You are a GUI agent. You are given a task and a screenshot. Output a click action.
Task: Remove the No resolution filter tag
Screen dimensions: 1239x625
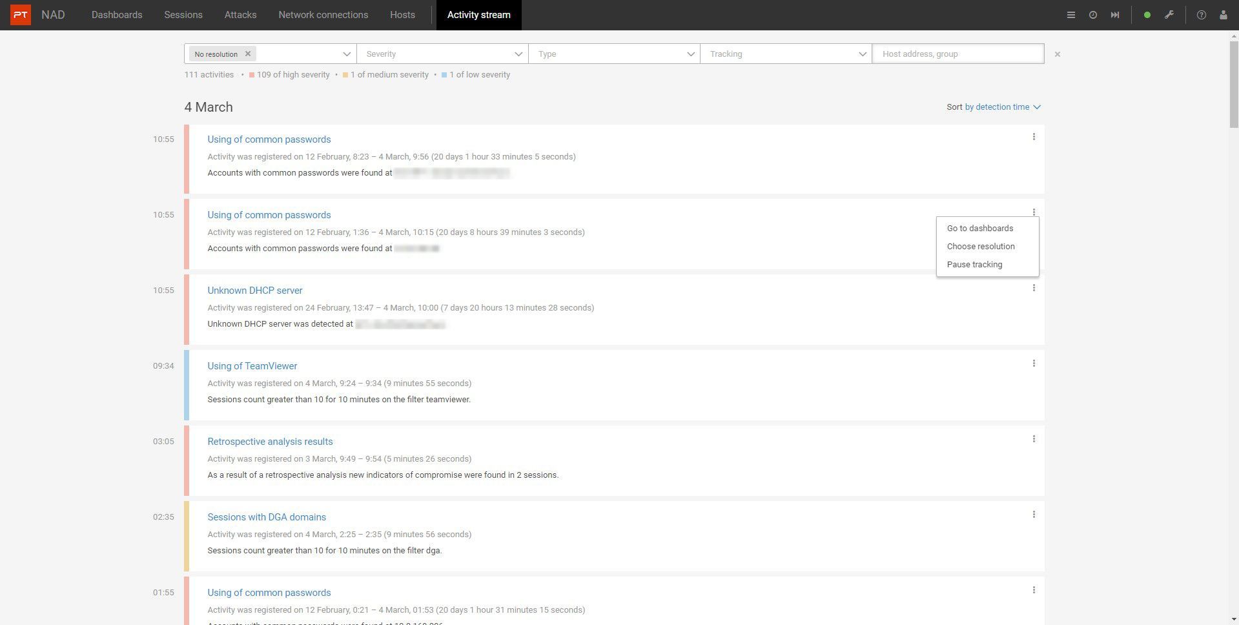pyautogui.click(x=248, y=54)
